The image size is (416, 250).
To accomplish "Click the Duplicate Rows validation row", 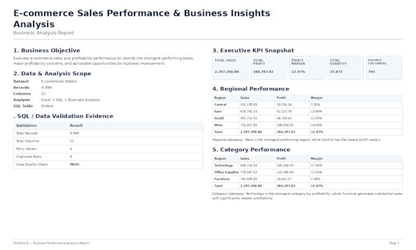I will click(x=108, y=156).
